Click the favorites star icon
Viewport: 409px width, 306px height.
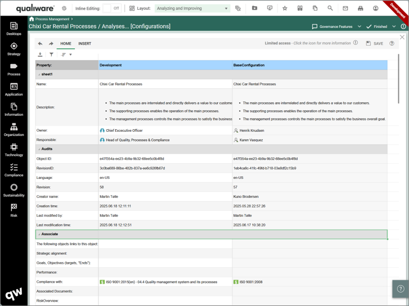tap(285, 8)
